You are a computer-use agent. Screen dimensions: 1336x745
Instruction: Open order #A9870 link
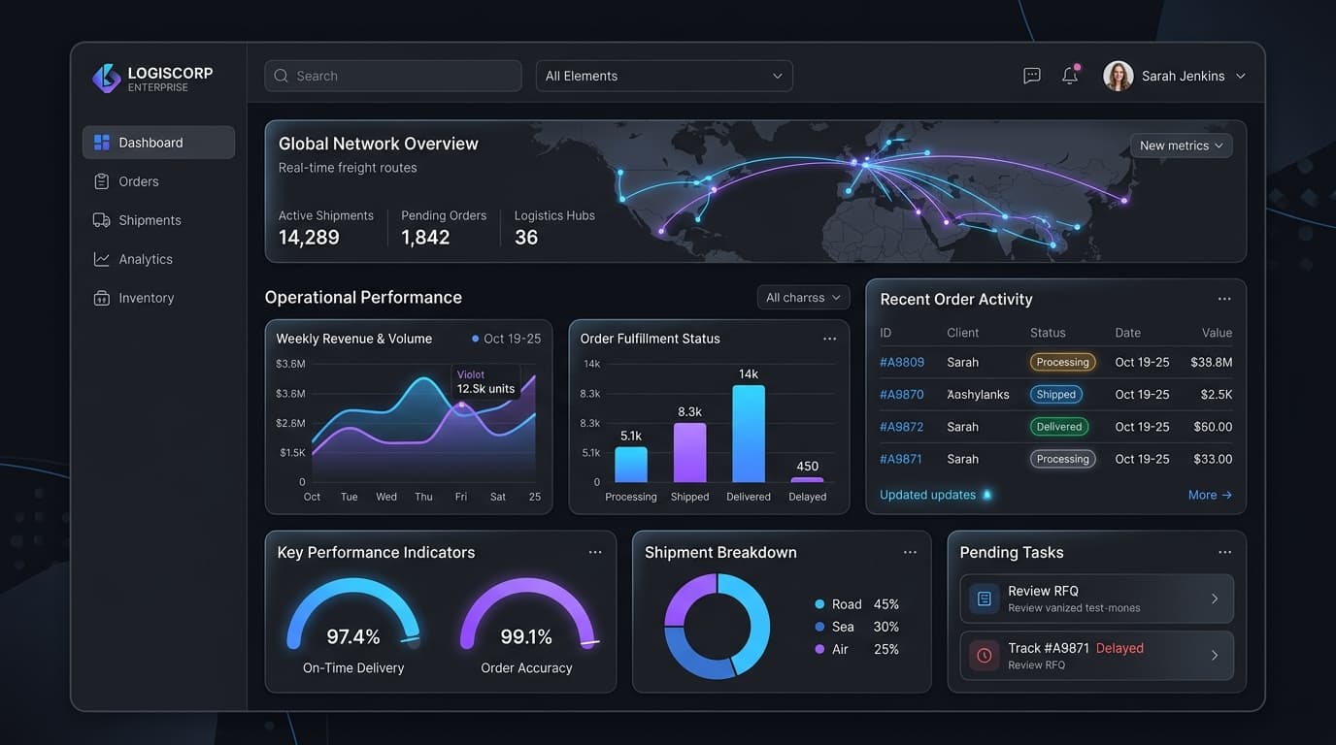tap(902, 395)
